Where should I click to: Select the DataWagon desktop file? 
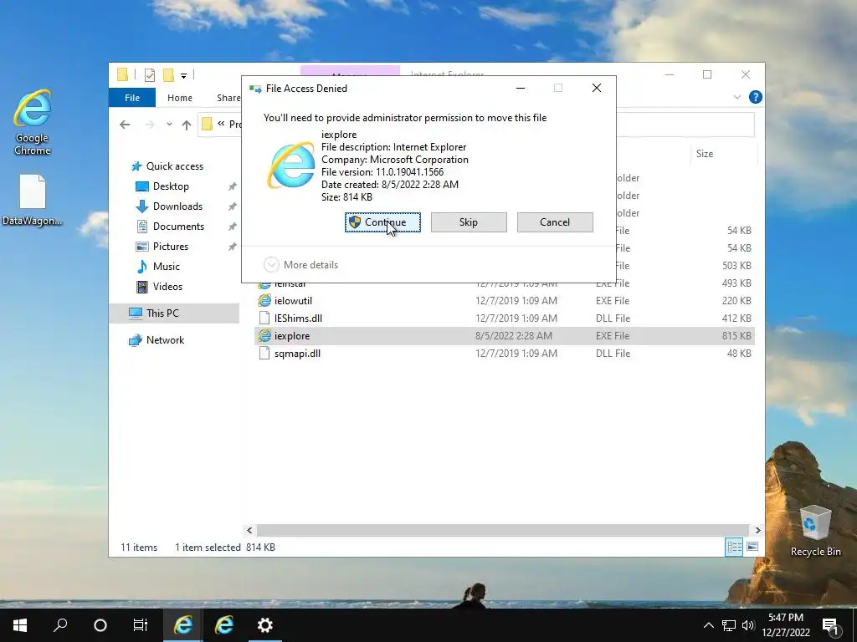33,200
